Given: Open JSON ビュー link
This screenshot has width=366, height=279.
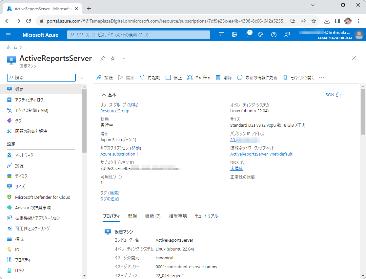Looking at the screenshot, I should pos(334,95).
